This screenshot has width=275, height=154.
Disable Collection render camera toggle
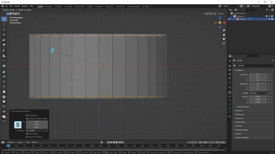pos(272,16)
